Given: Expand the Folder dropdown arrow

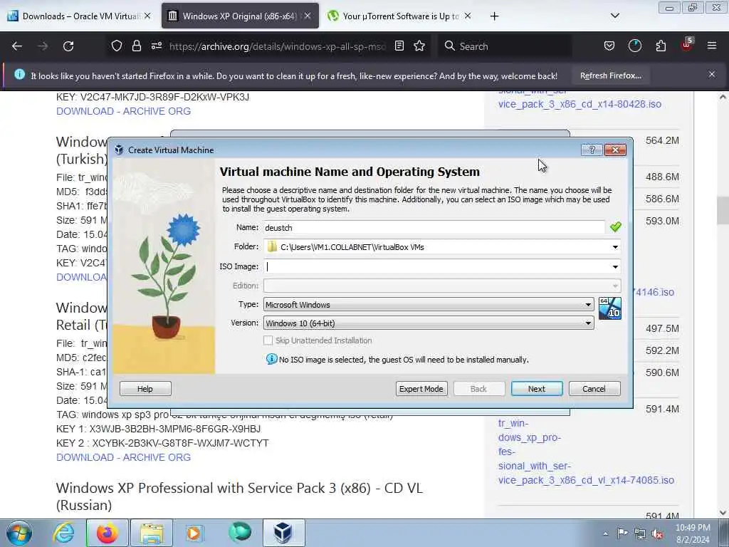Looking at the screenshot, I should tap(615, 247).
